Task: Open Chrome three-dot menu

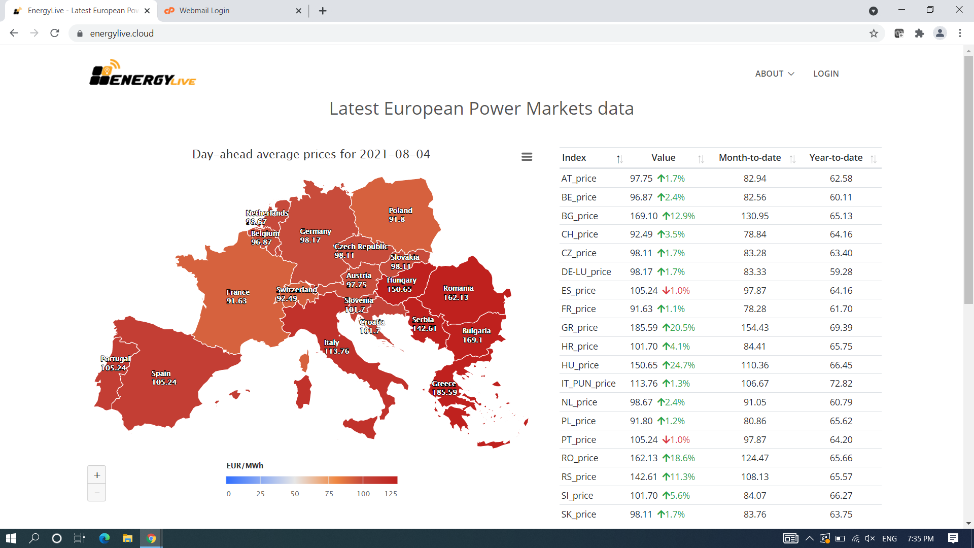Action: [960, 33]
